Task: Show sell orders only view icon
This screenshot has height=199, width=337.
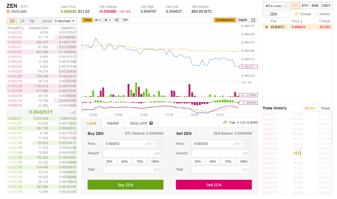Action: (x=32, y=21)
